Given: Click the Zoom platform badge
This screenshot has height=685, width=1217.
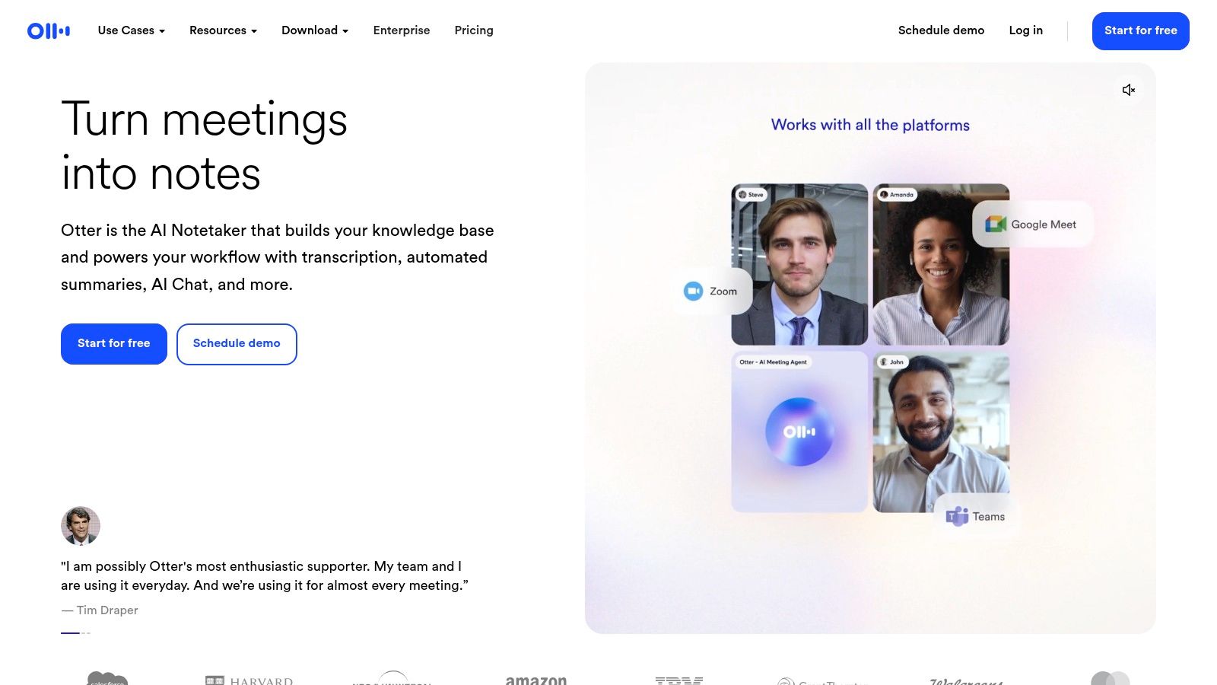Looking at the screenshot, I should point(711,292).
